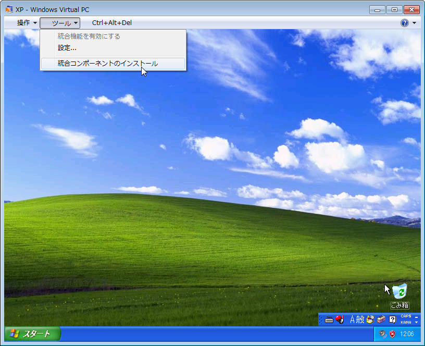Open the IME toolbox icon
Image resolution: width=425 pixels, height=346 pixels.
[x=381, y=319]
